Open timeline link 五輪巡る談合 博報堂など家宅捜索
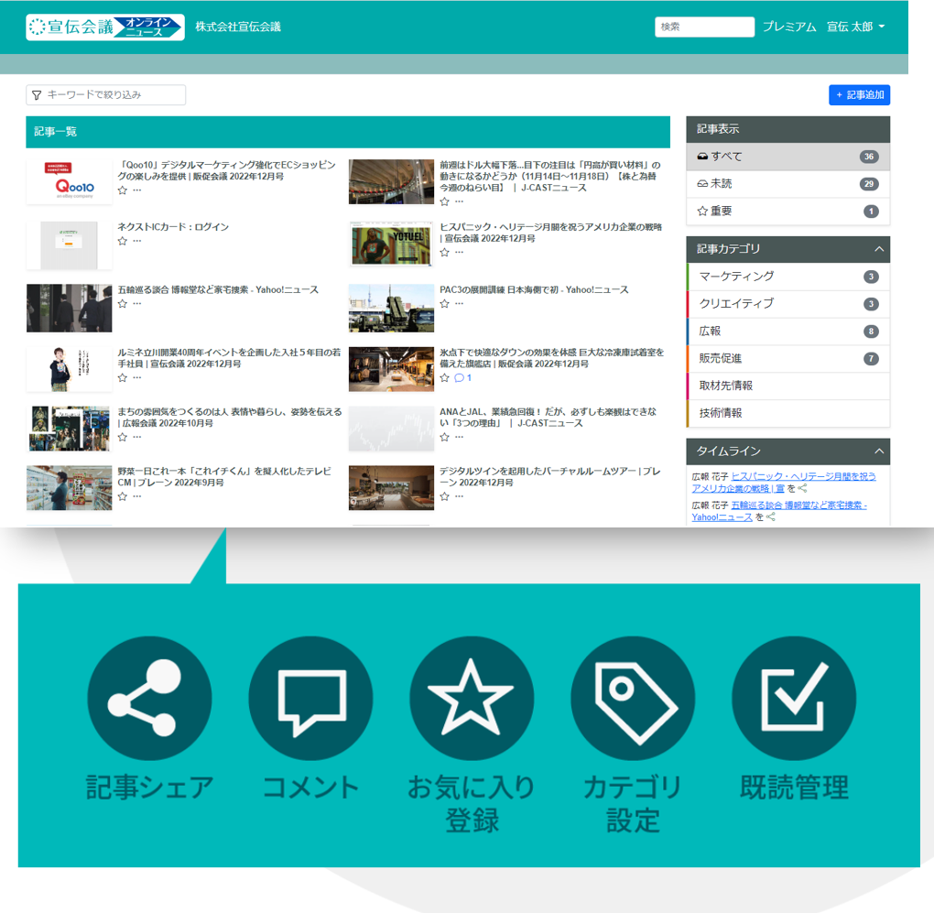Viewport: 934px width, 913px height. point(779,511)
